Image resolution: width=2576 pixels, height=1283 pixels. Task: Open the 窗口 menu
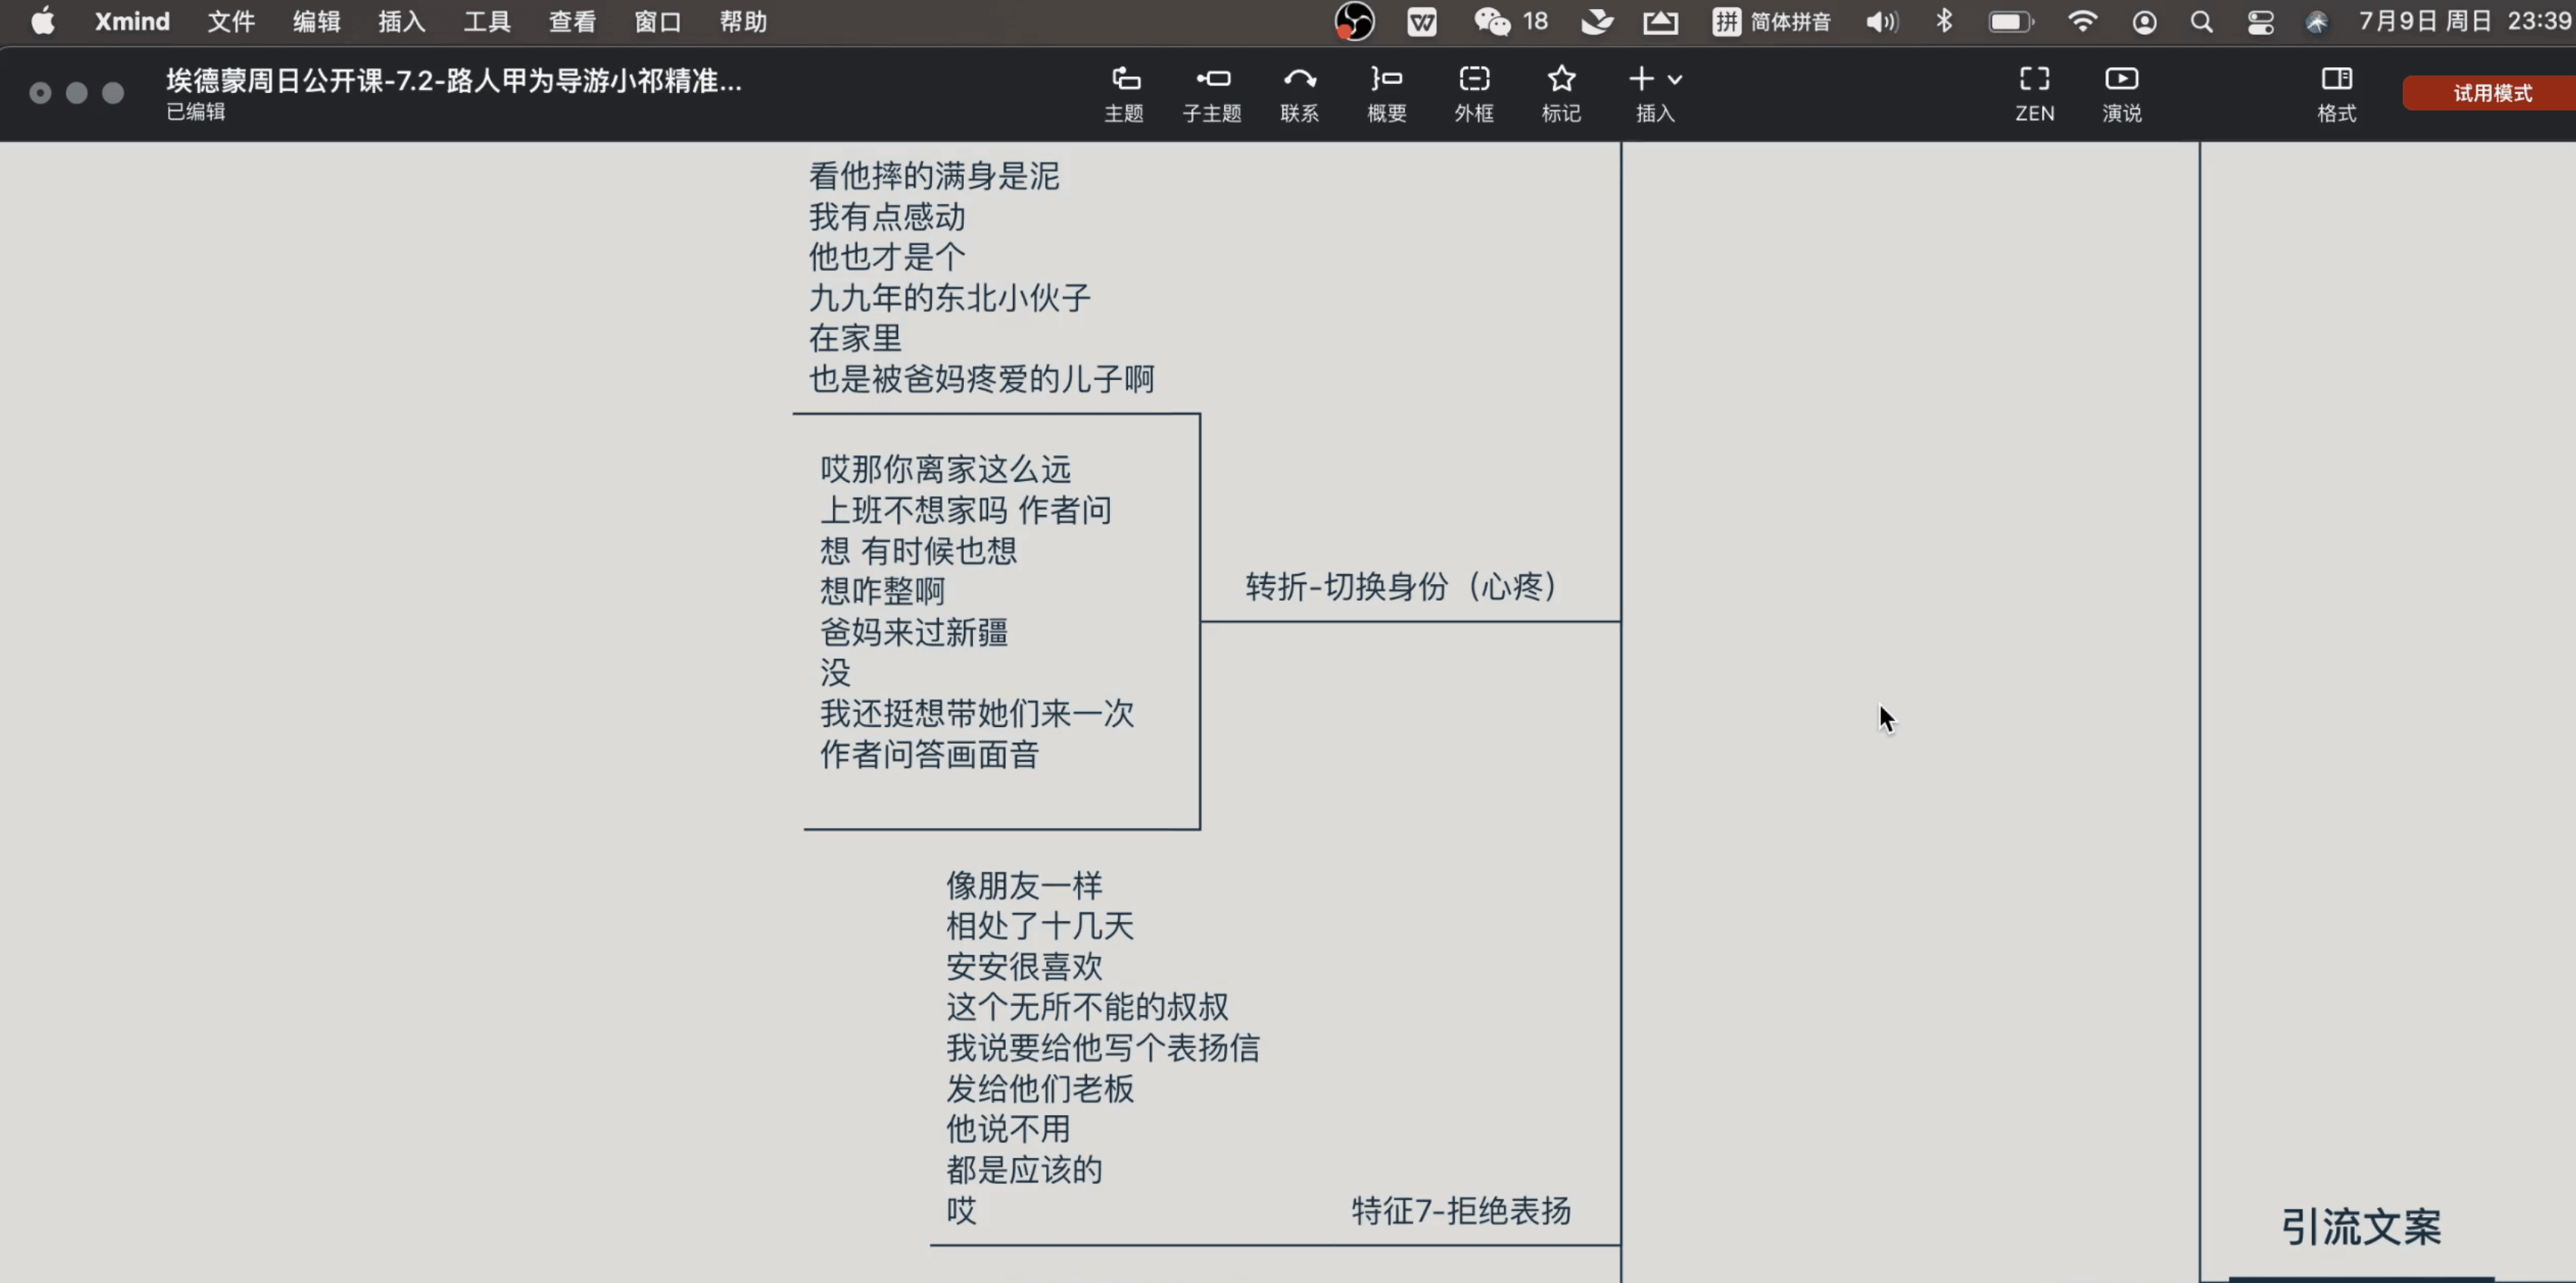[658, 21]
